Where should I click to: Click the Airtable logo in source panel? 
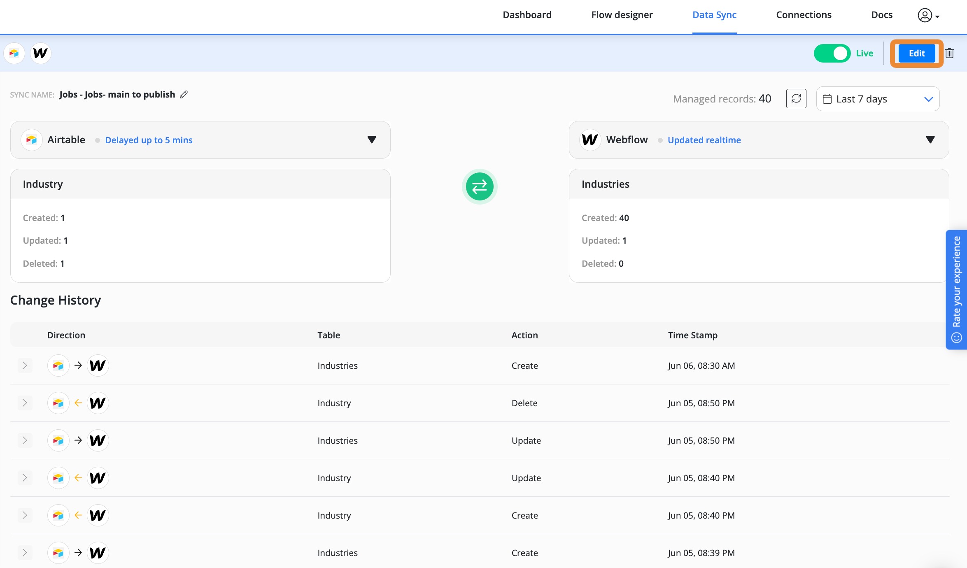tap(32, 140)
